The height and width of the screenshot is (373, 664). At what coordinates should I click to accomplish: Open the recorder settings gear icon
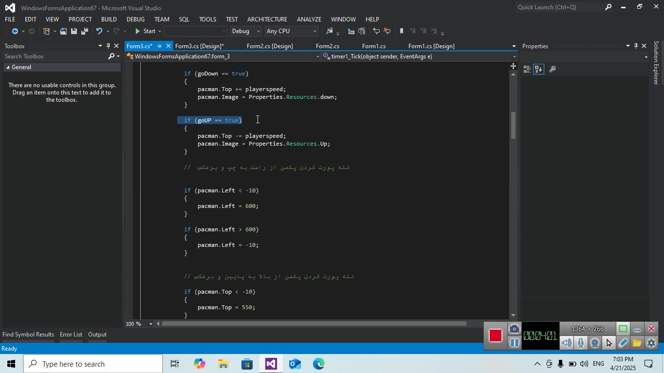tap(651, 343)
